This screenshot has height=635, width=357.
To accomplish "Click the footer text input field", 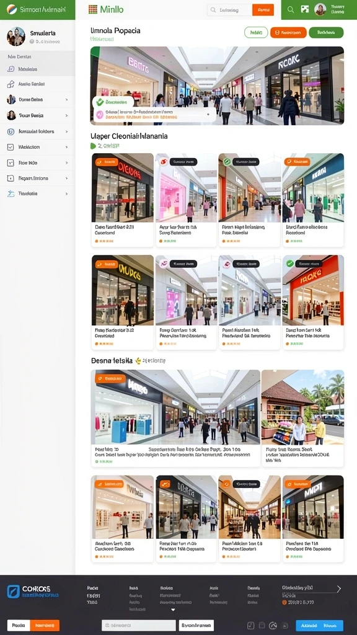I will 138,625.
